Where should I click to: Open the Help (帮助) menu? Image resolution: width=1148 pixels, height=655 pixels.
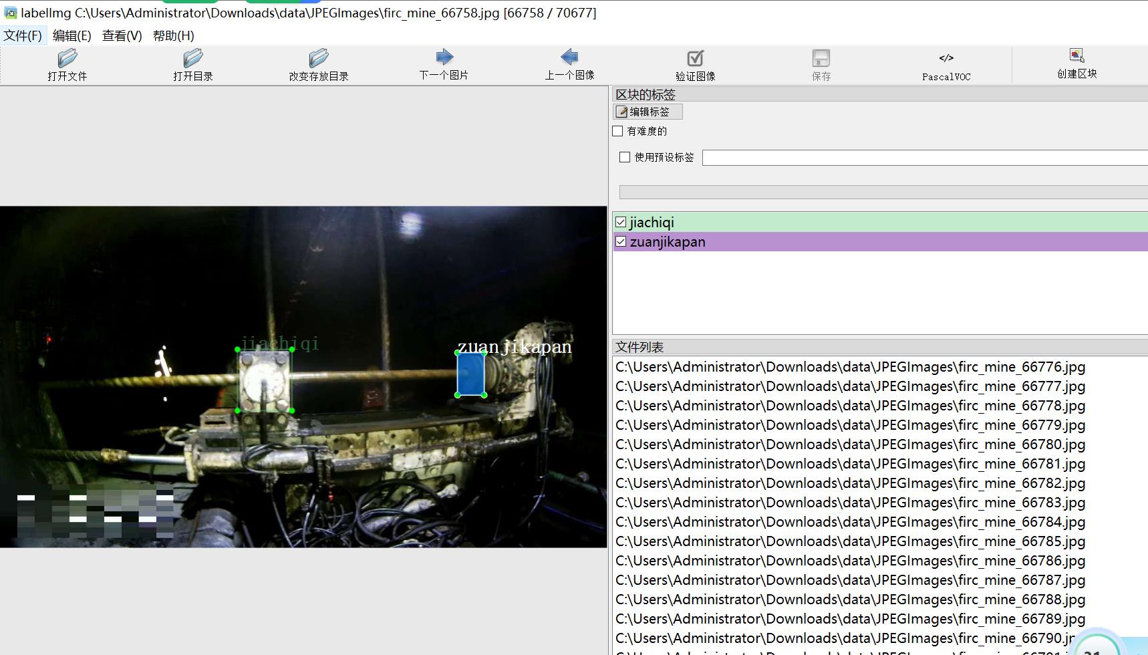(173, 35)
